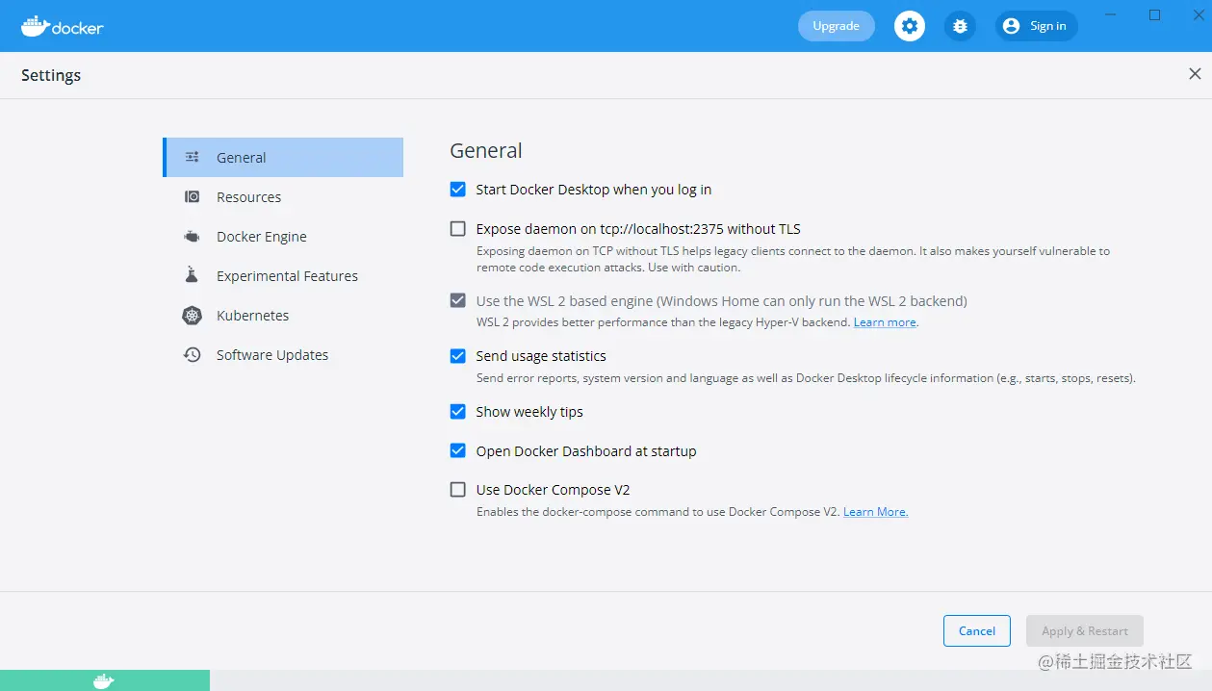Click the Resources sidebar icon
The width and height of the screenshot is (1212, 691).
193,196
